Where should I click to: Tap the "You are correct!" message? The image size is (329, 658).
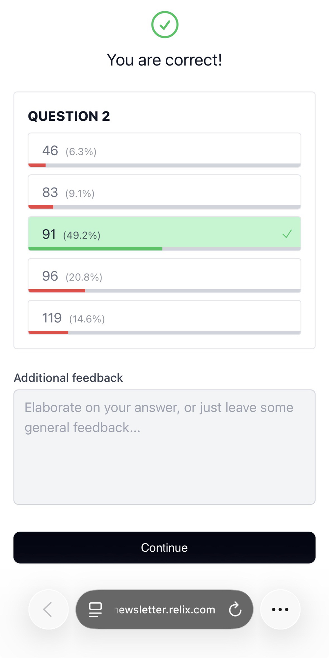164,60
